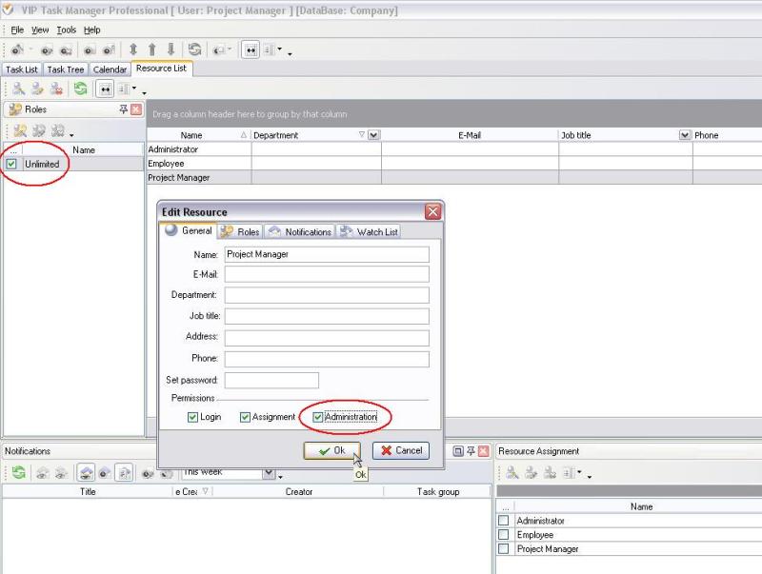The image size is (762, 574).
Task: Pin the Roles panel
Action: click(x=124, y=109)
